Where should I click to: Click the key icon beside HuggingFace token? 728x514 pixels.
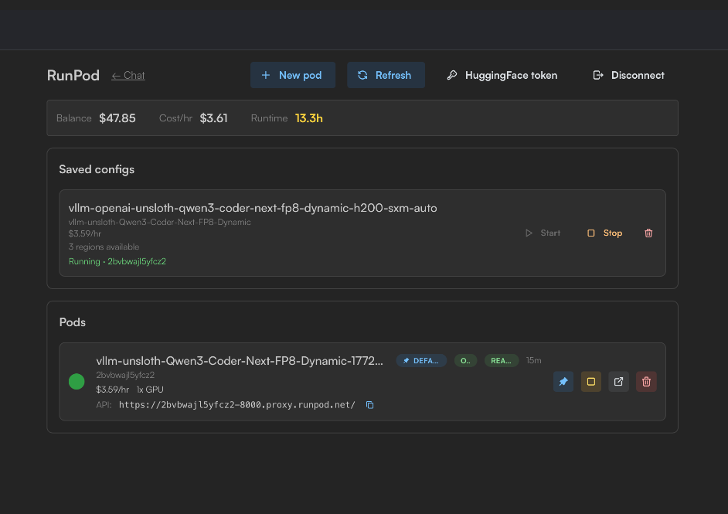click(451, 75)
